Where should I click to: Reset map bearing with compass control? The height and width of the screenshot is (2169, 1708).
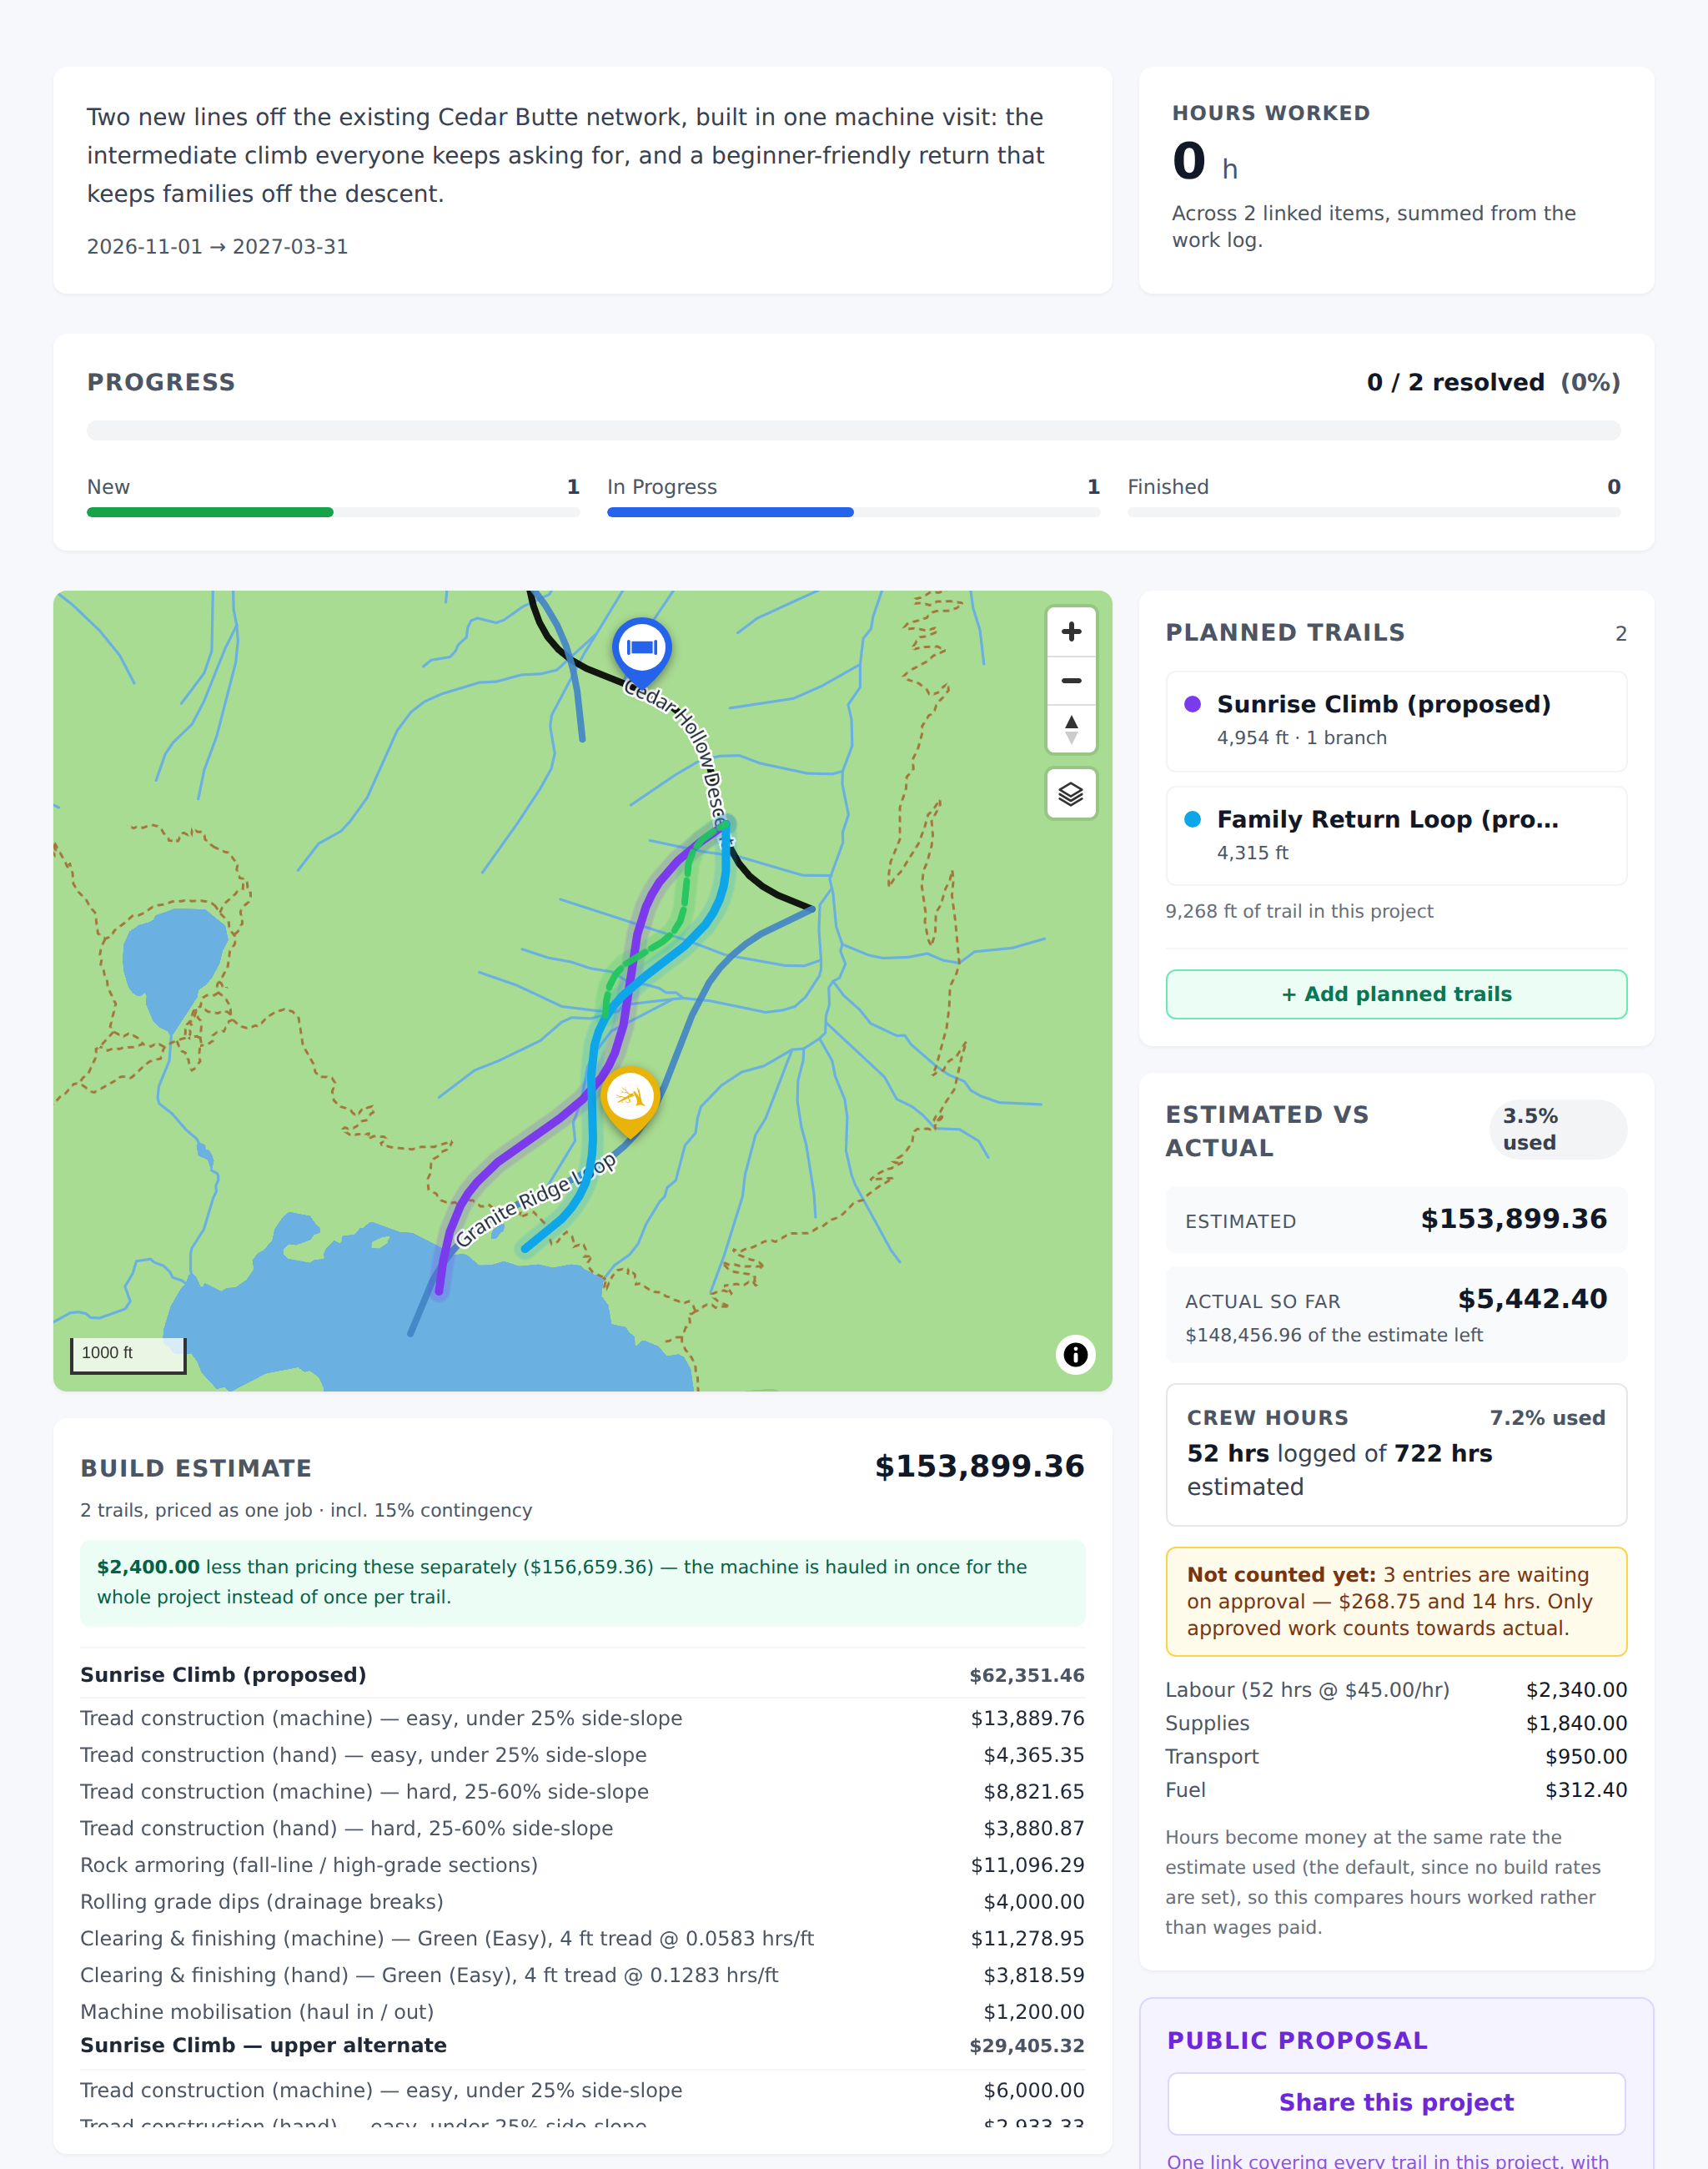point(1071,729)
